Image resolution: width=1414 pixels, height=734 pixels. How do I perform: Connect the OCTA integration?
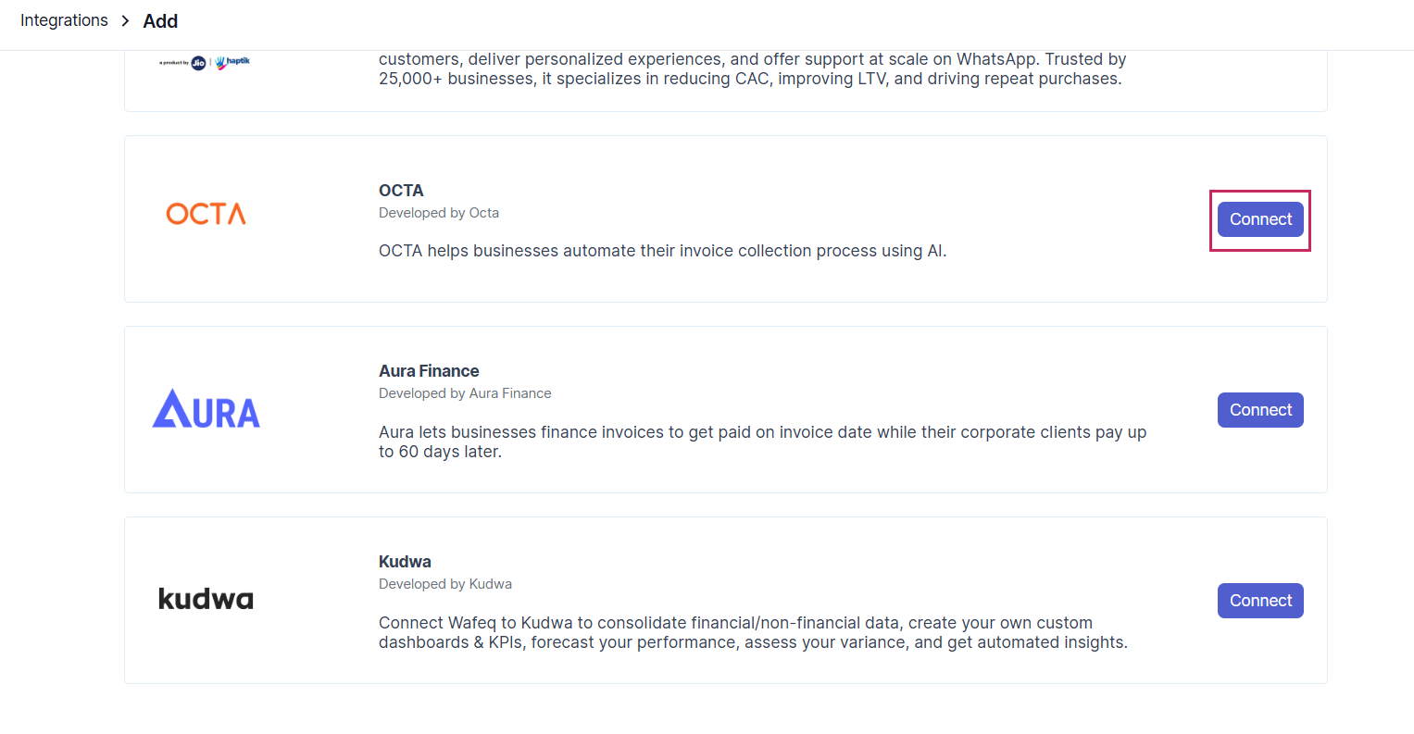click(x=1259, y=219)
